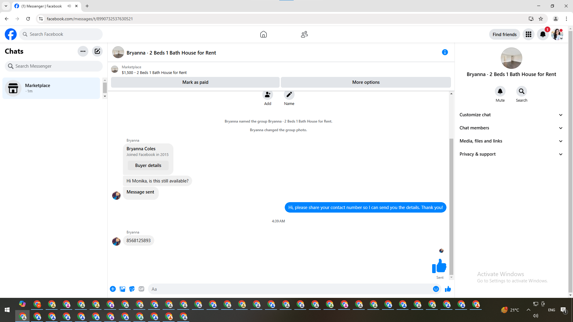Bookmark this page with star
The height and width of the screenshot is (322, 573).
pyautogui.click(x=541, y=19)
